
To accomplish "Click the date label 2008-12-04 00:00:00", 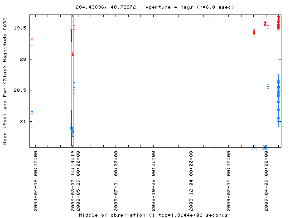I will pyautogui.click(x=191, y=181).
